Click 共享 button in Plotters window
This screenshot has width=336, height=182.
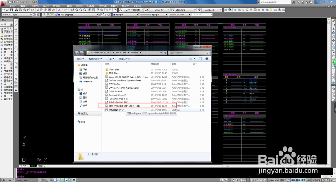click(110, 59)
